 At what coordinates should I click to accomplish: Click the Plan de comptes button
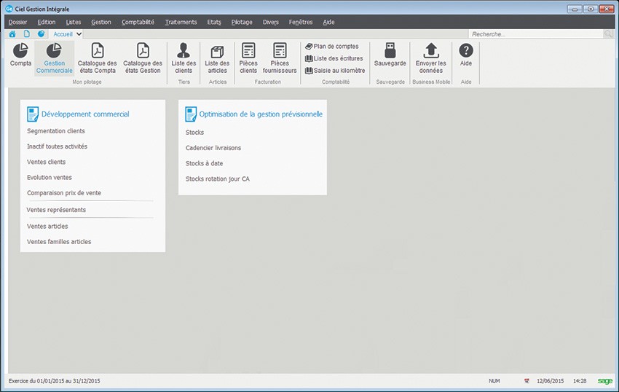331,47
